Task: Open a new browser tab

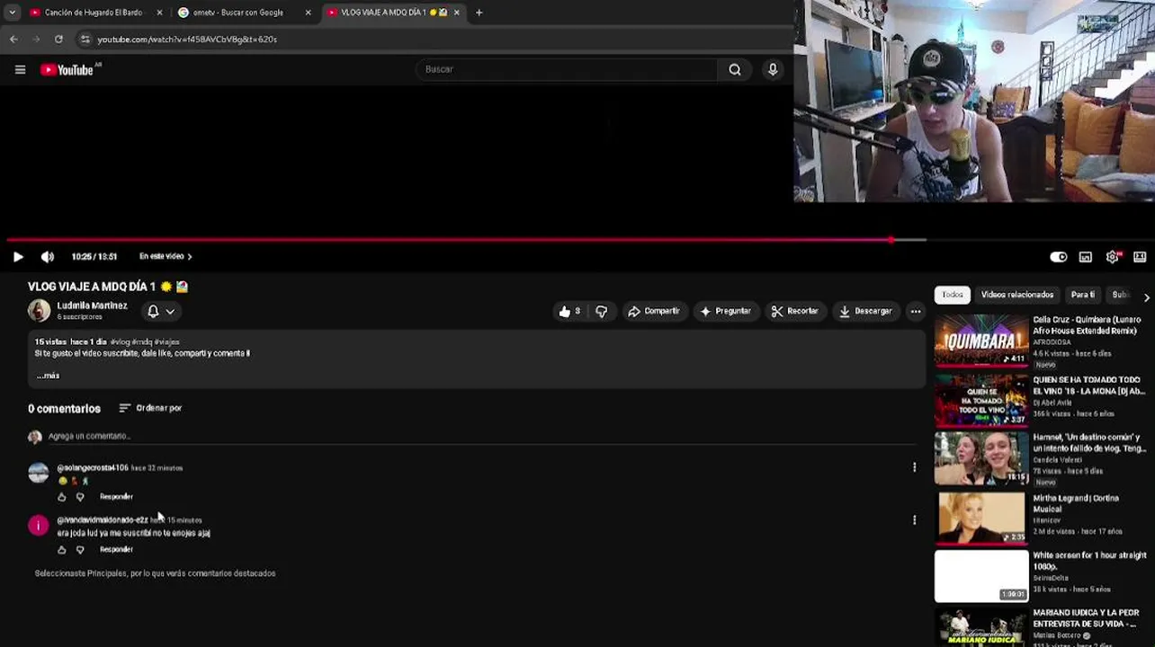Action: tap(479, 13)
